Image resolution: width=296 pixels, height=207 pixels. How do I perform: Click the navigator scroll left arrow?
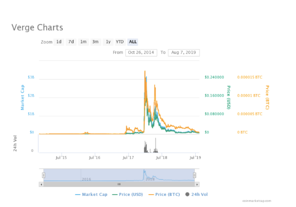pos(41,184)
